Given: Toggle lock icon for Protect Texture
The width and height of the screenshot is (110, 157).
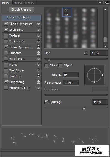Looking at the screenshot, I should coord(39,88).
